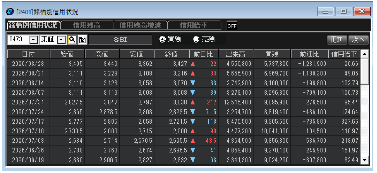Click the window title [2401]銘柄別信用状況
Screen dimensions: 377x173
click(x=48, y=12)
